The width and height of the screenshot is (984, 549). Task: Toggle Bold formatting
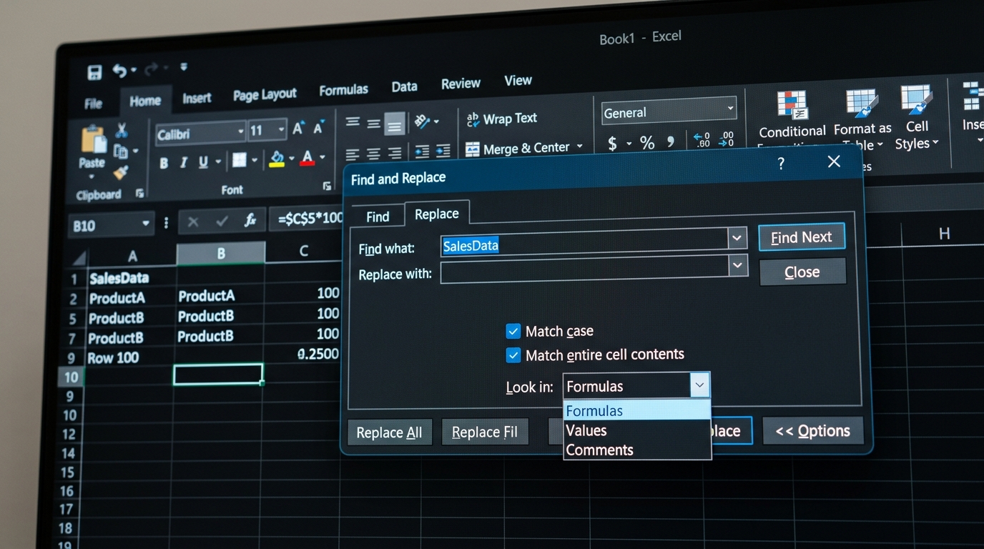[x=164, y=163]
